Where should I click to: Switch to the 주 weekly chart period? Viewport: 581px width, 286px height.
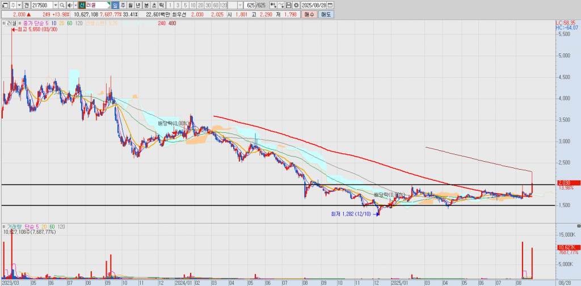(123, 5)
